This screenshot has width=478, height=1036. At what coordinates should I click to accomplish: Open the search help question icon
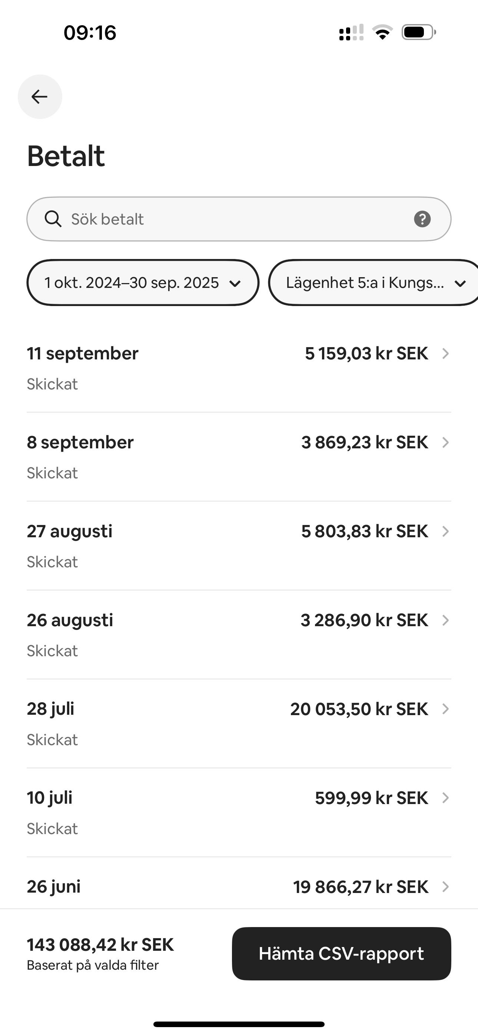click(422, 219)
